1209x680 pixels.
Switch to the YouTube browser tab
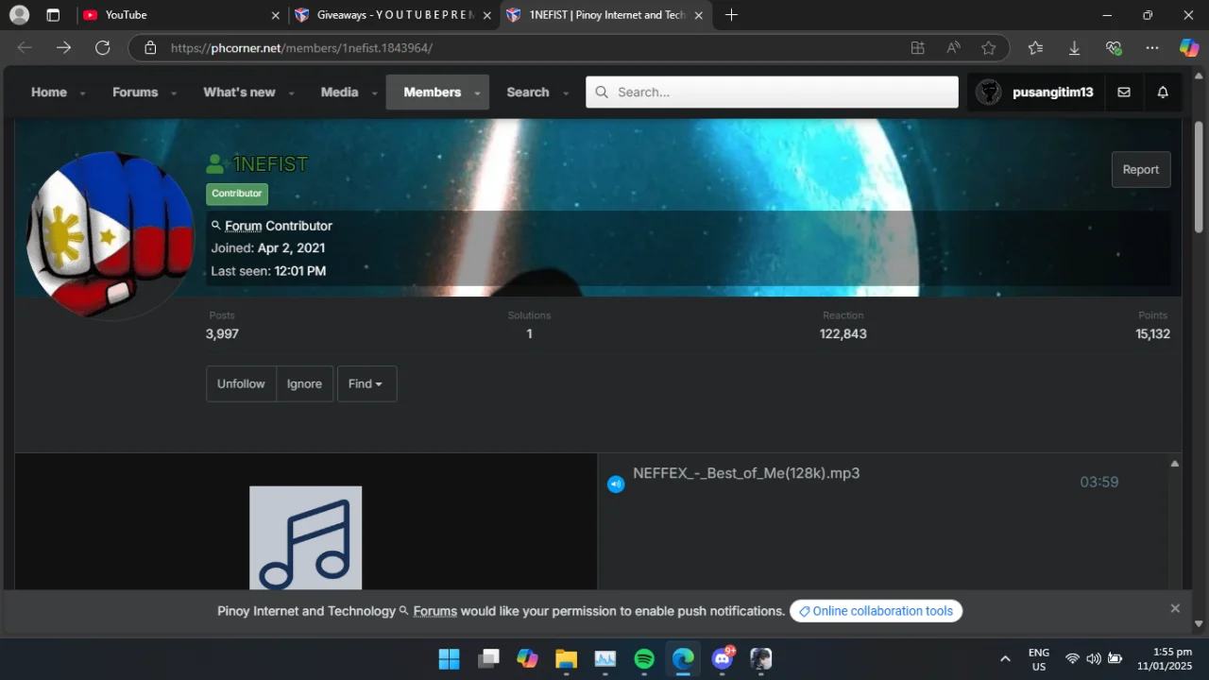[x=179, y=15]
